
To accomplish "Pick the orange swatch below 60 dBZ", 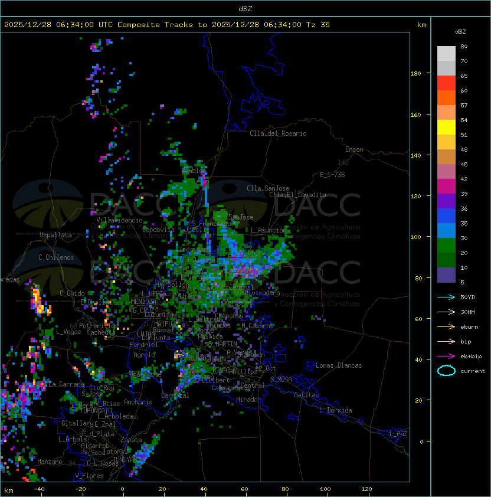I will [446, 97].
